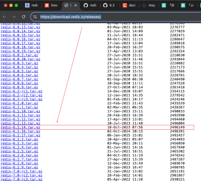The image size is (201, 181).
Task: Open the redis-6.0.6.tar.gz link
Action: (x=19, y=75)
